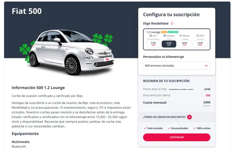This screenshot has height=150, width=231.
Task: Click the calendar icon next to 2017
Action: tap(151, 36)
